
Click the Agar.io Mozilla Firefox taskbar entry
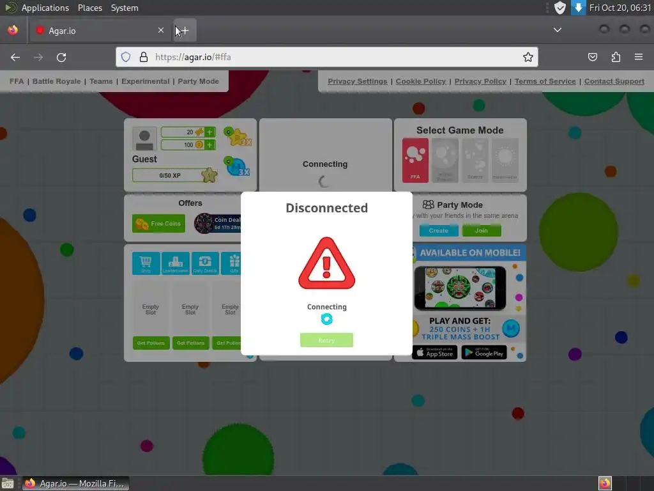pos(76,483)
